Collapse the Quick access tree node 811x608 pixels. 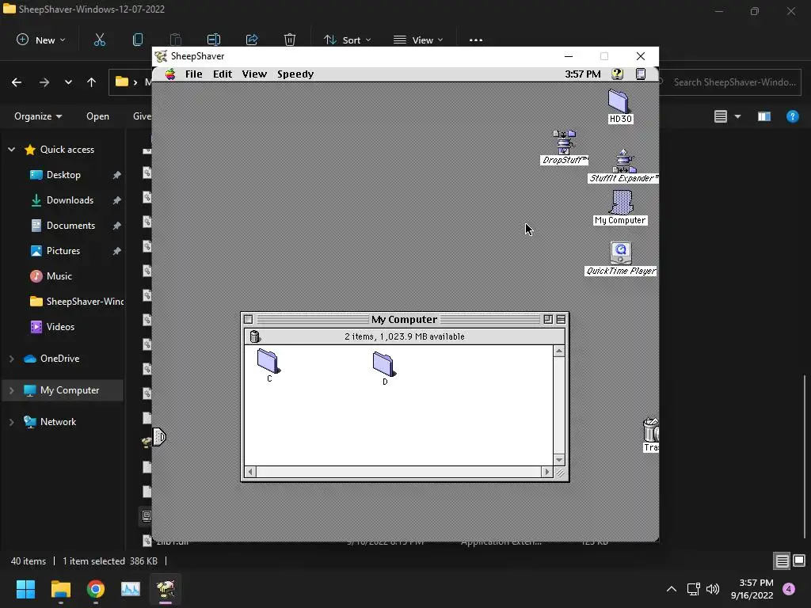click(11, 150)
